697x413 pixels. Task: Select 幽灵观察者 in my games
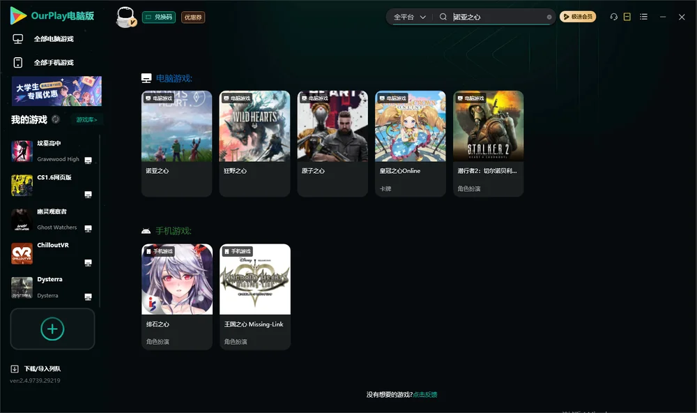point(52,212)
